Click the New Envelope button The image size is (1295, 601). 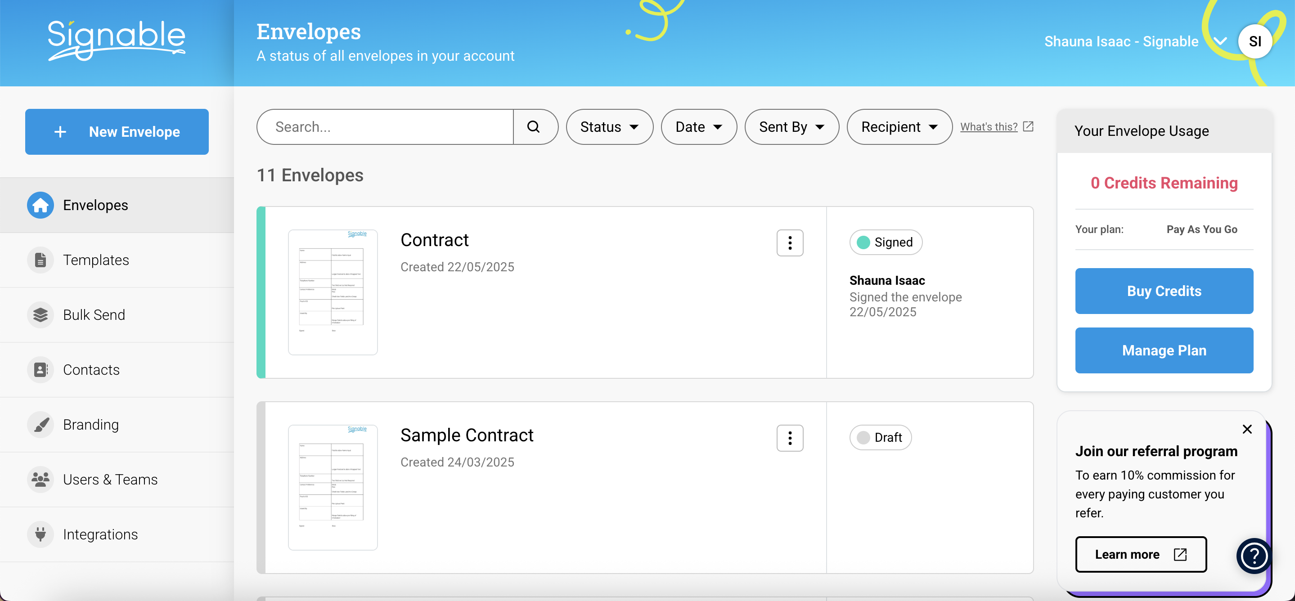pyautogui.click(x=117, y=132)
